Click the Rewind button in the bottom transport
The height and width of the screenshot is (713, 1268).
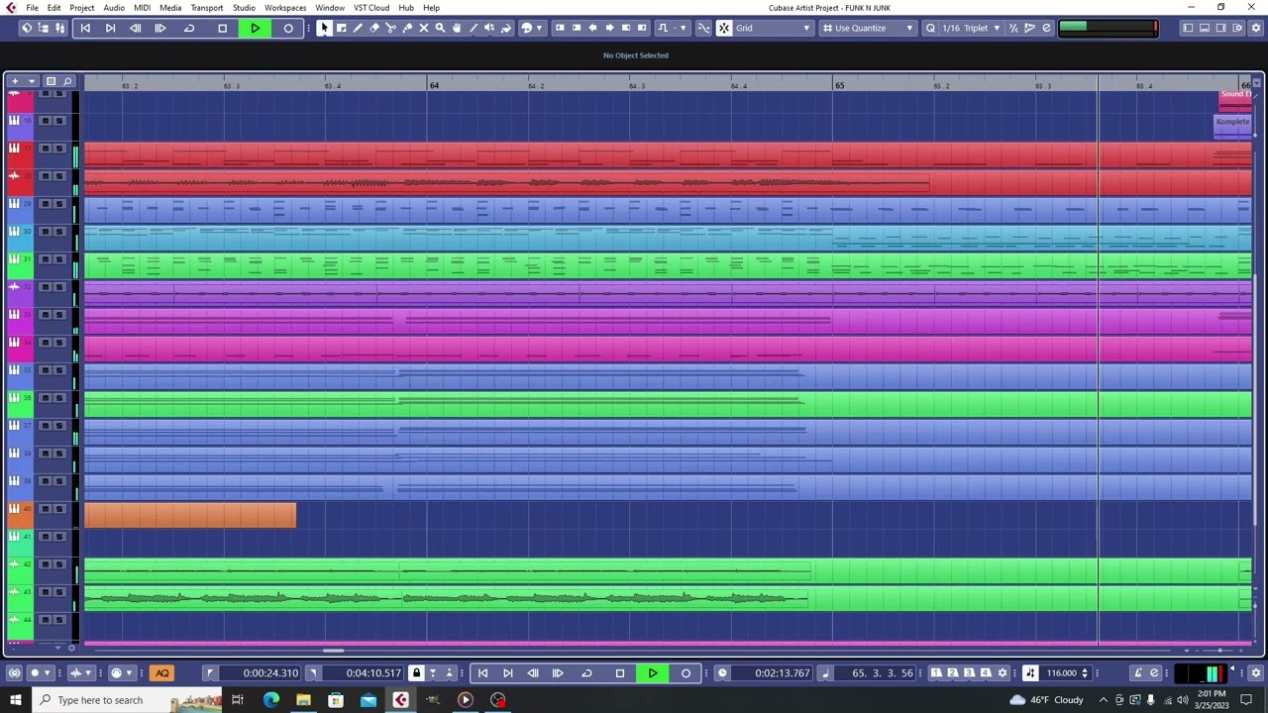pos(533,673)
